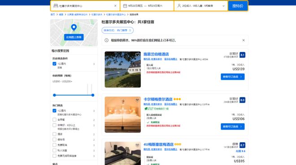Click the 8.1 score badge for 施恩兰伯格酒店
Screen dimensions: 296x165
242,55
